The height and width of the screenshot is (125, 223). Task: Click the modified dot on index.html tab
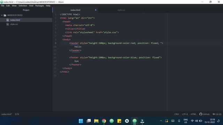[x=95, y=10]
